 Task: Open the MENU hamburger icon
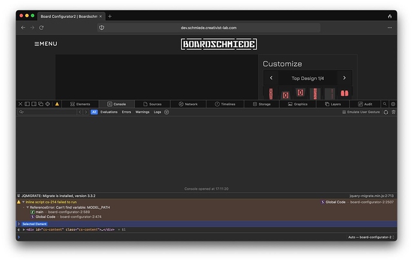pyautogui.click(x=38, y=44)
